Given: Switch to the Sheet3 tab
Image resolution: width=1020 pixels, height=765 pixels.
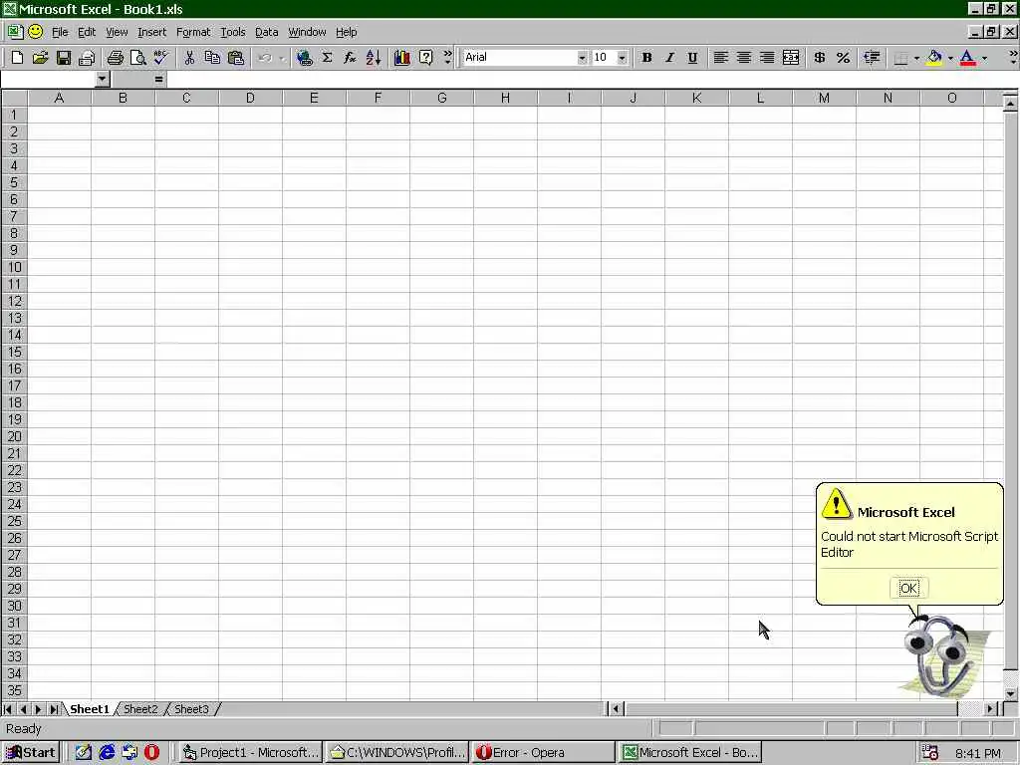Looking at the screenshot, I should point(191,709).
